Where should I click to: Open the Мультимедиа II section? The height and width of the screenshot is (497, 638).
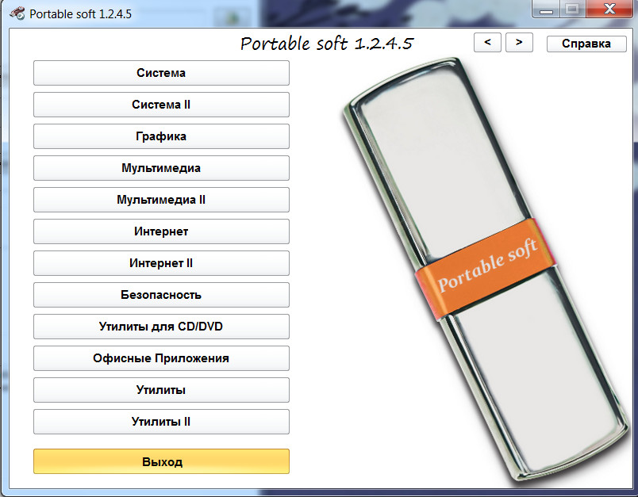(161, 200)
